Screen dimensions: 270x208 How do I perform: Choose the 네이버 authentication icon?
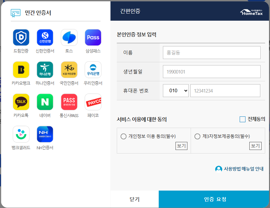point(45,102)
